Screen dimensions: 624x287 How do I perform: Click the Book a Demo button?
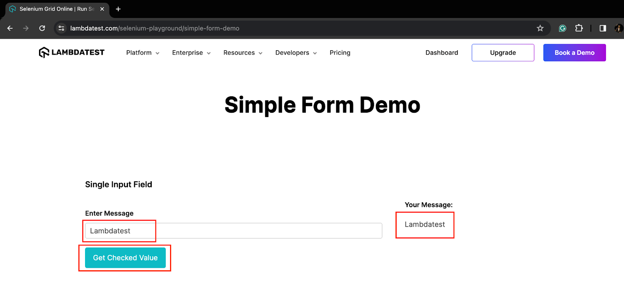(574, 53)
